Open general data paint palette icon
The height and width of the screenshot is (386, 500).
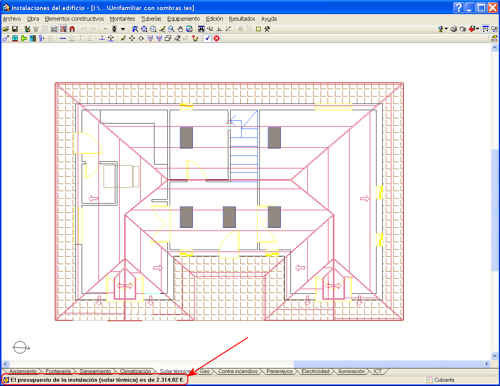[27, 29]
